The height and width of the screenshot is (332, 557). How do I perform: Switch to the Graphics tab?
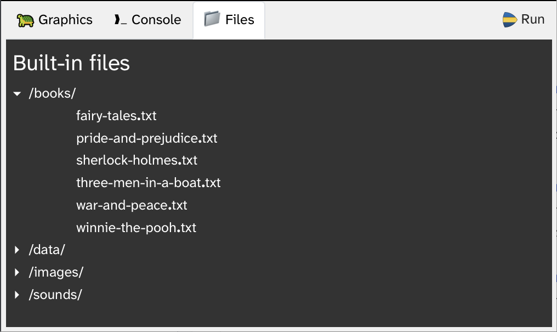click(54, 20)
